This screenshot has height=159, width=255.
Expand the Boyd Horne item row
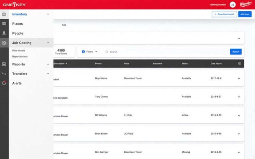click(x=239, y=79)
